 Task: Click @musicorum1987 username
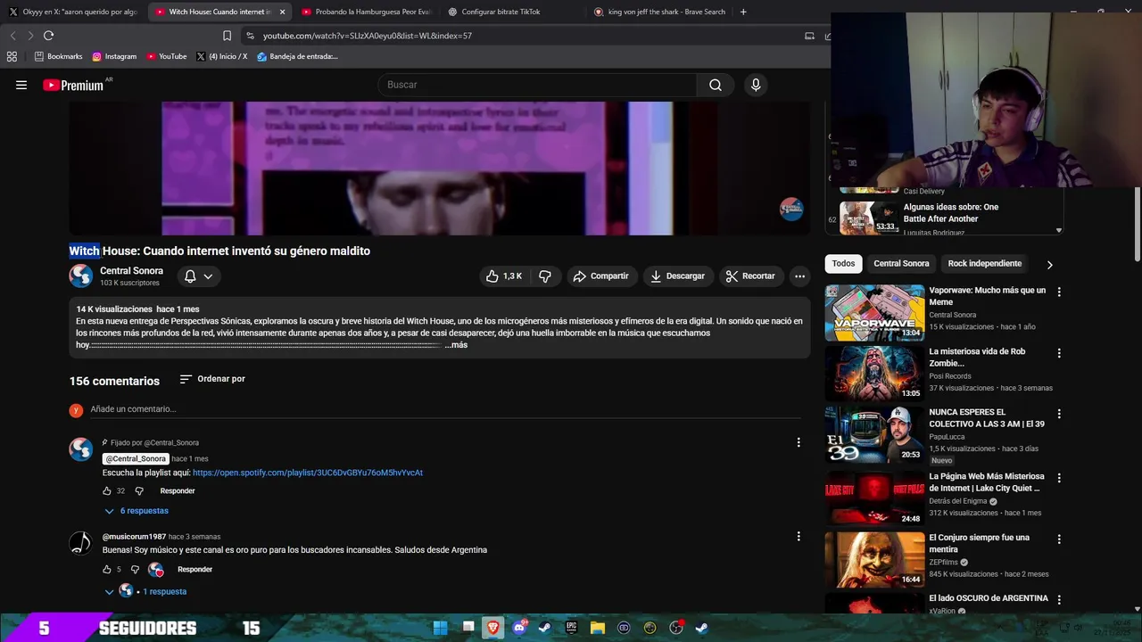coord(134,537)
